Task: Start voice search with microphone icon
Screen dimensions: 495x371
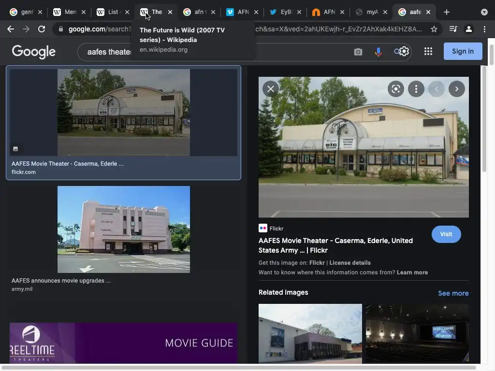Action: click(378, 52)
